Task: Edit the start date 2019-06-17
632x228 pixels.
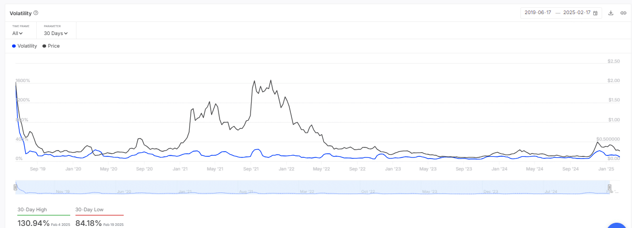Action: 538,13
